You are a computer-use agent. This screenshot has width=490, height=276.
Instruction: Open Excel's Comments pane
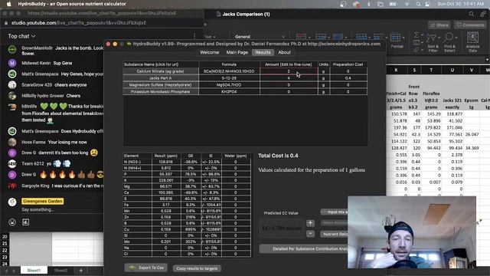click(x=470, y=25)
